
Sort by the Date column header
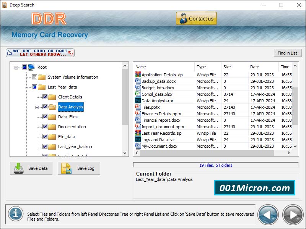coord(263,67)
